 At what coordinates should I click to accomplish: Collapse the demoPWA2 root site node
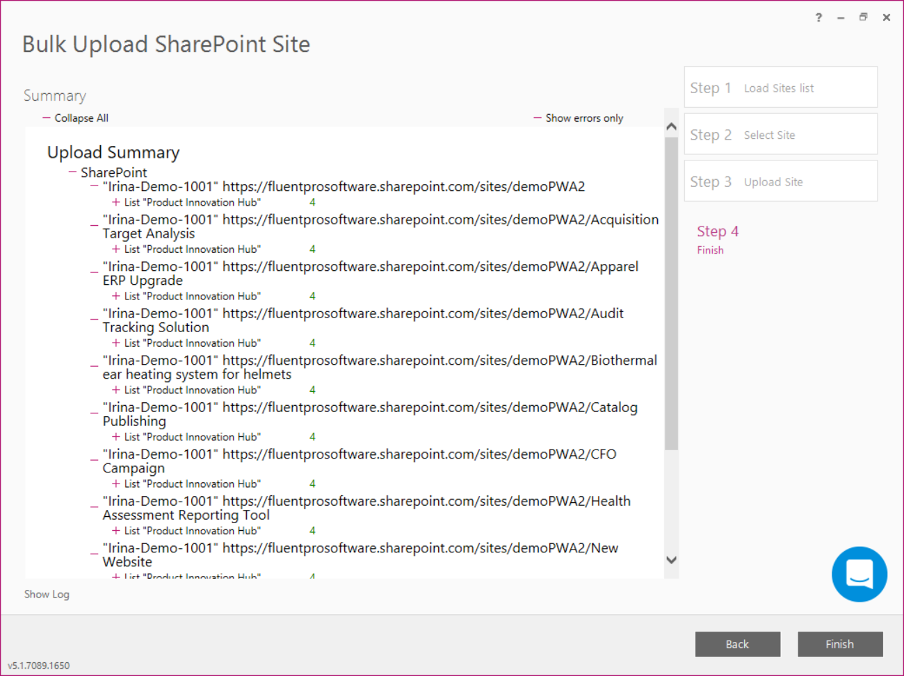[95, 186]
